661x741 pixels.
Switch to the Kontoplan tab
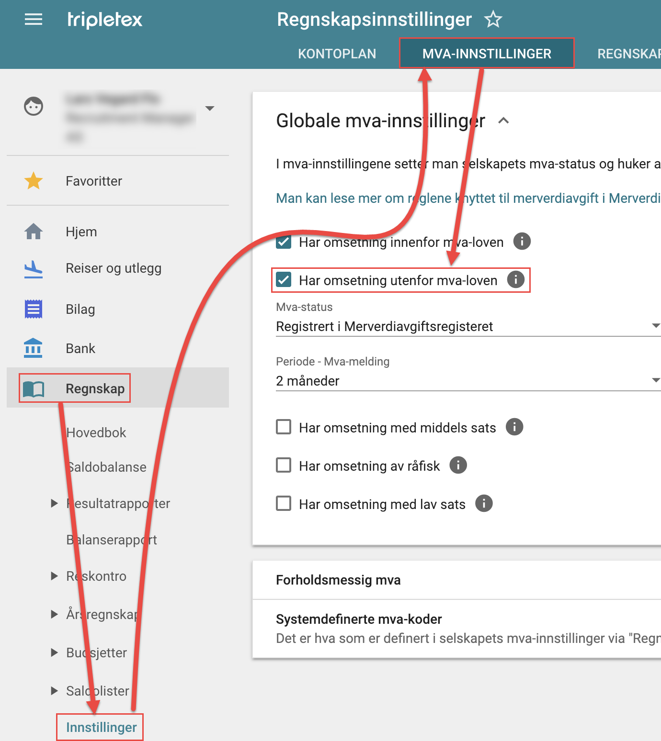coord(337,54)
